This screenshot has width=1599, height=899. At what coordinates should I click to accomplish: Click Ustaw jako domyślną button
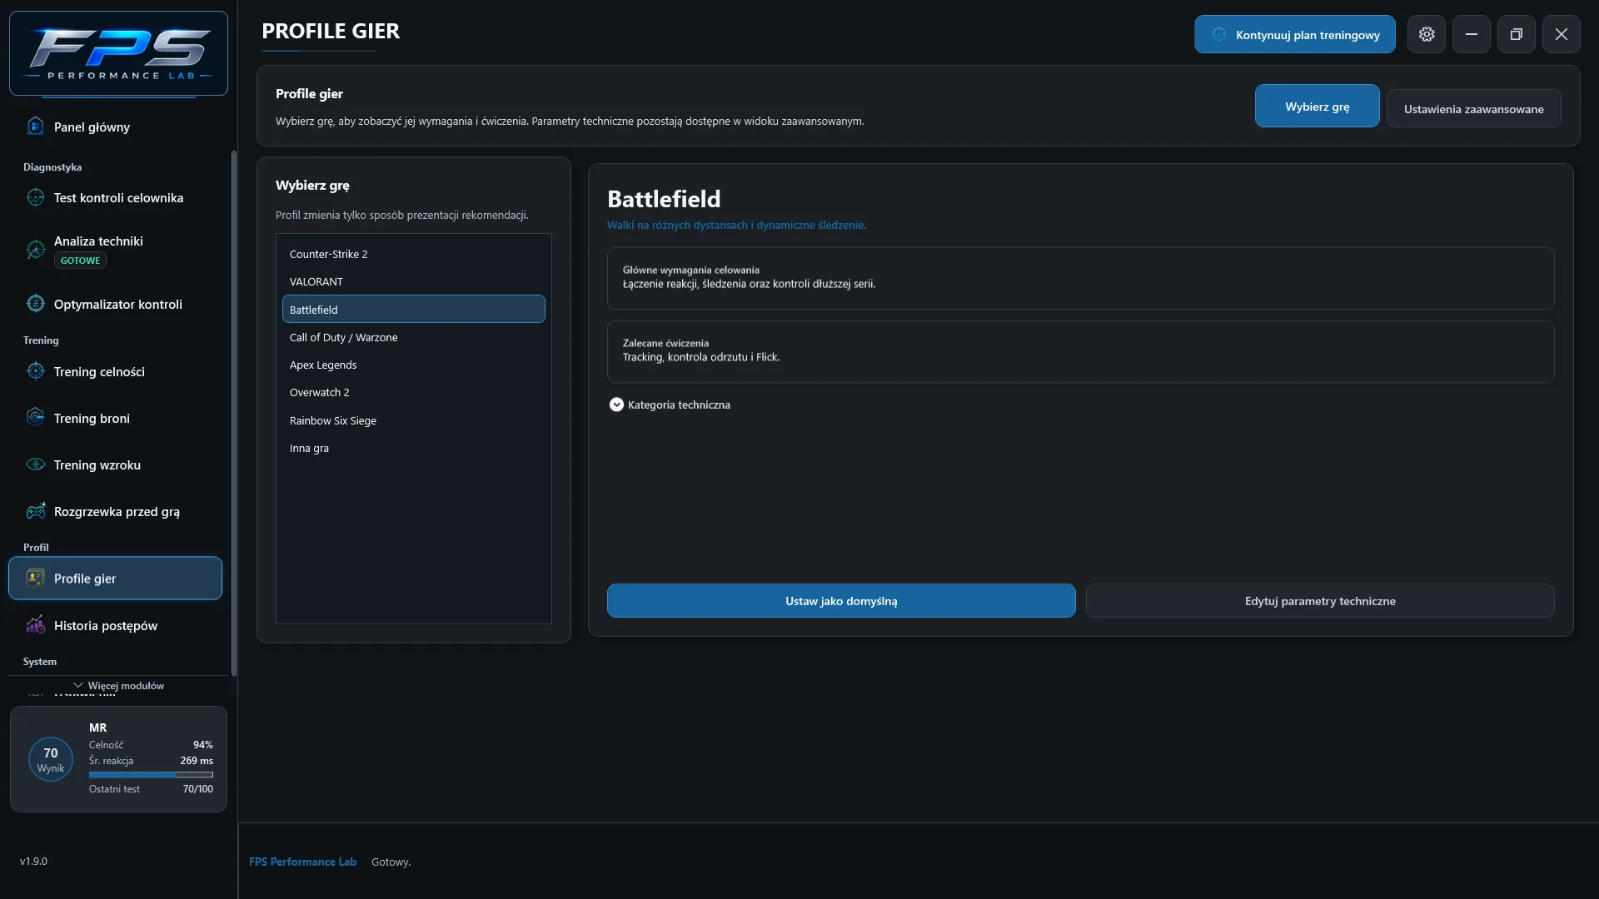click(841, 600)
